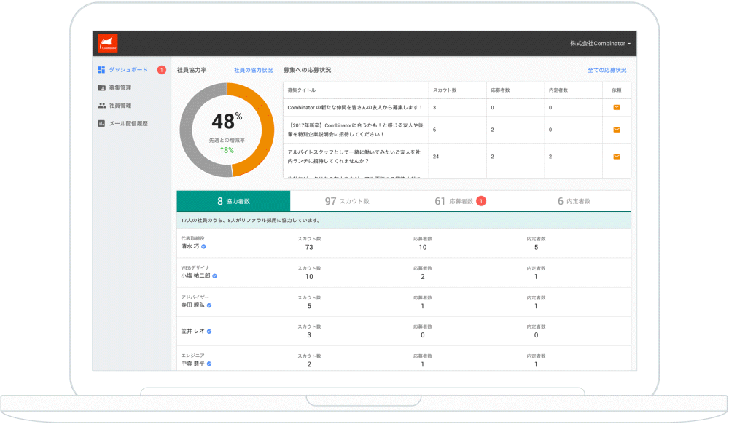Click the red notification badge on ダッシュボード
The height and width of the screenshot is (424, 729).
[x=161, y=70]
